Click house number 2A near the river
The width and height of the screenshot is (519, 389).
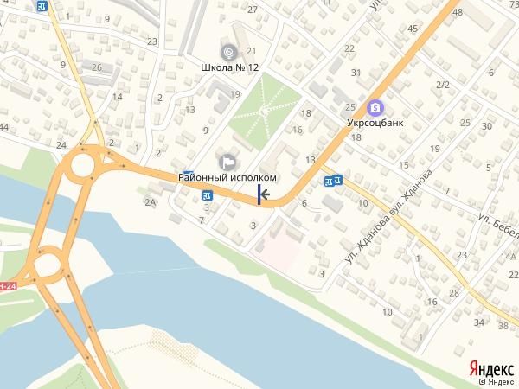[150, 202]
